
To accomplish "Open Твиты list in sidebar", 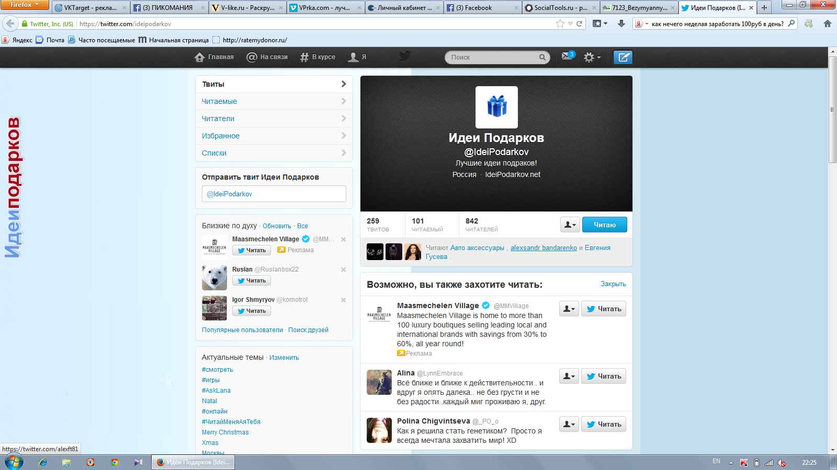I will (x=274, y=84).
